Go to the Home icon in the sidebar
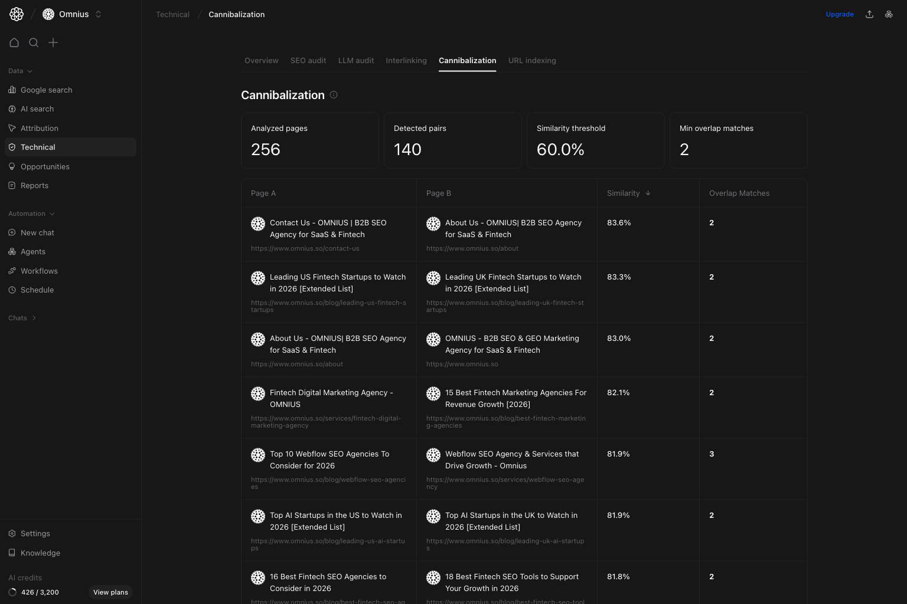907x604 pixels. [x=14, y=42]
